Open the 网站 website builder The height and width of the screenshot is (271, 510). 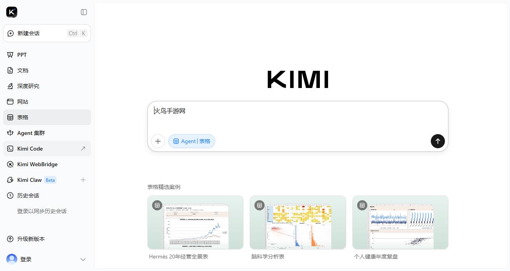click(47, 102)
